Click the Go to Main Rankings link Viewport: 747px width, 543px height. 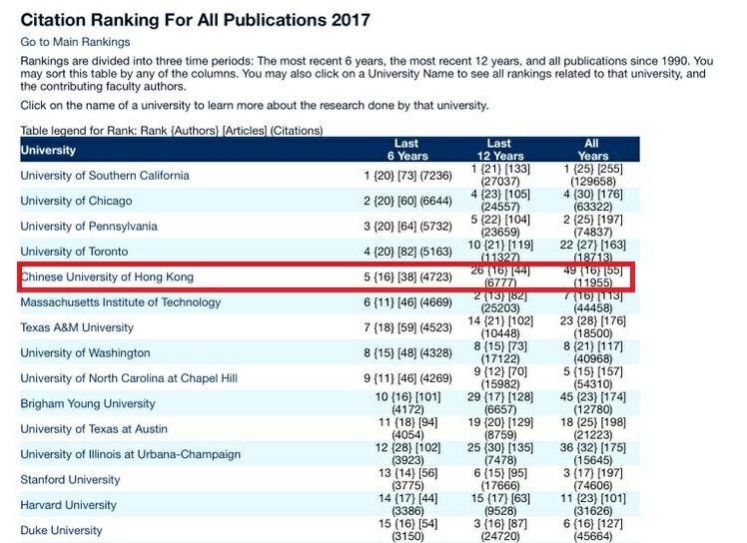(x=75, y=42)
